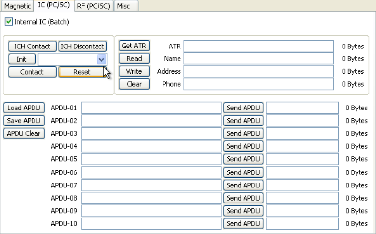This screenshot has width=376, height=234.
Task: Click the Contact button
Action: pos(33,72)
